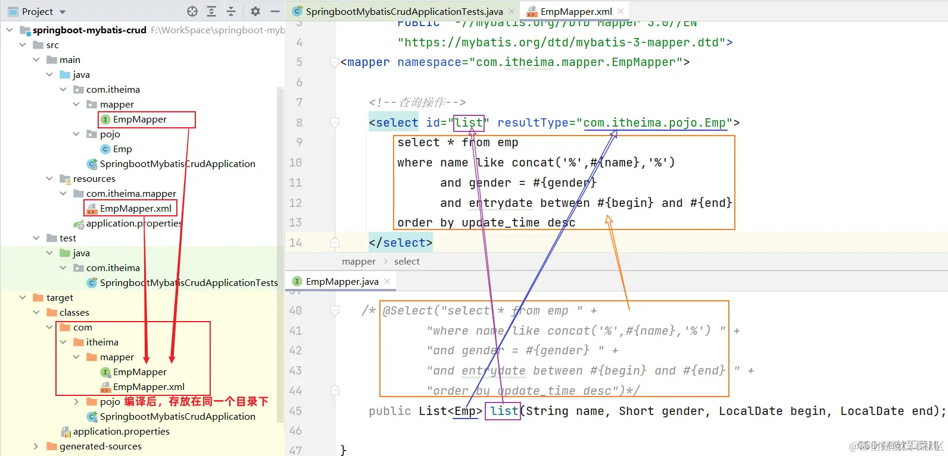Close the EmpMapper.java editor tab

[x=387, y=281]
